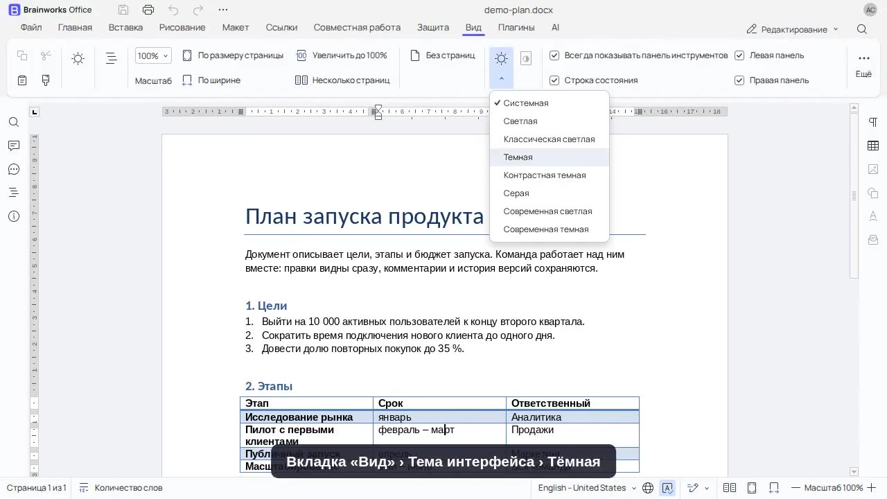Viewport: 887px width, 499px height.
Task: Click the Word count in status bar
Action: [121, 488]
